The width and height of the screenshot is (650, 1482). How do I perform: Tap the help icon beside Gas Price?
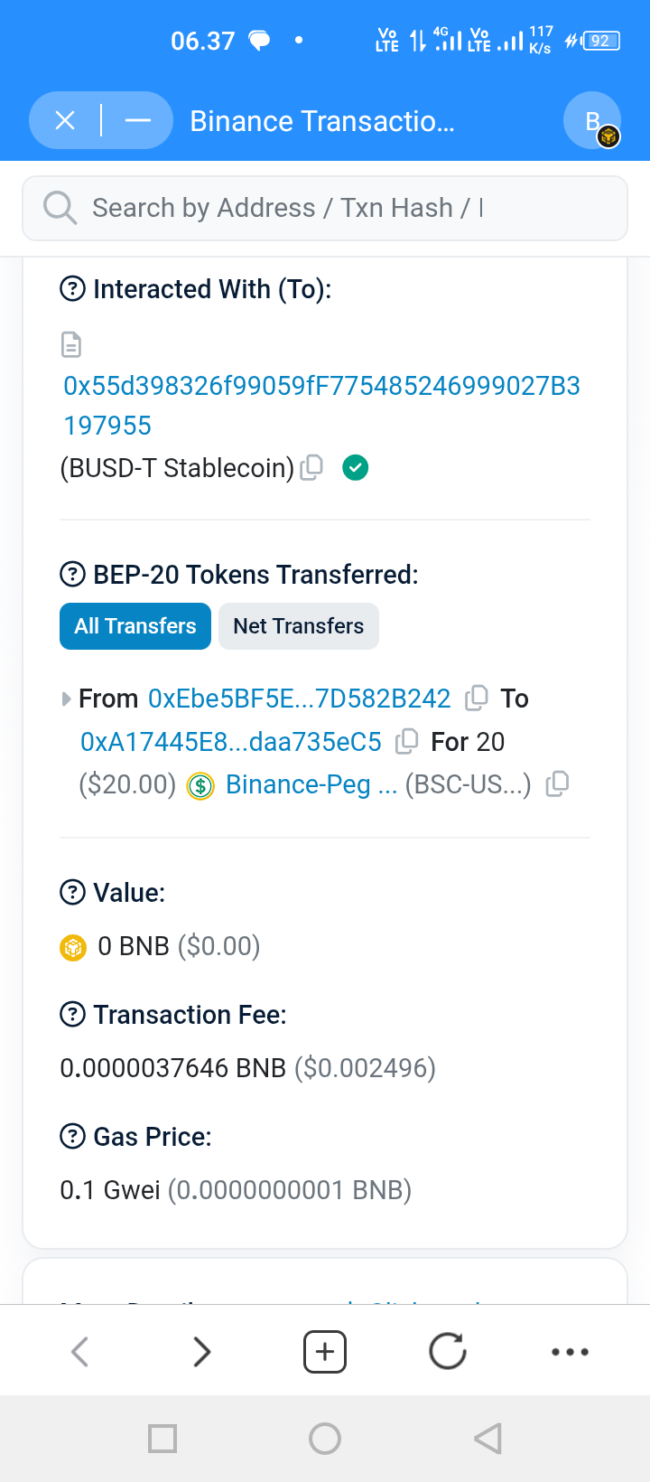pos(72,1136)
